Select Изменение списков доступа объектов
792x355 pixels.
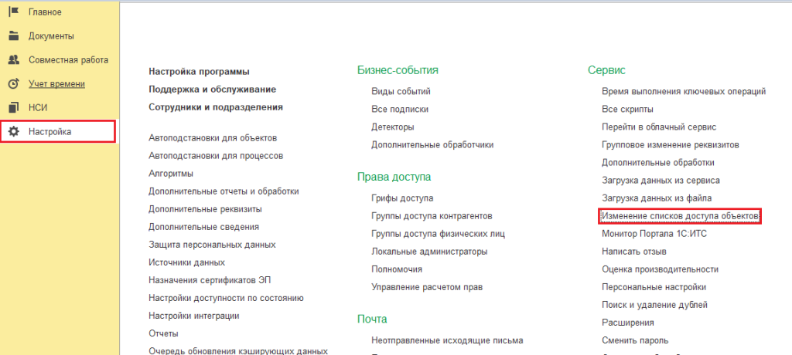(x=680, y=216)
